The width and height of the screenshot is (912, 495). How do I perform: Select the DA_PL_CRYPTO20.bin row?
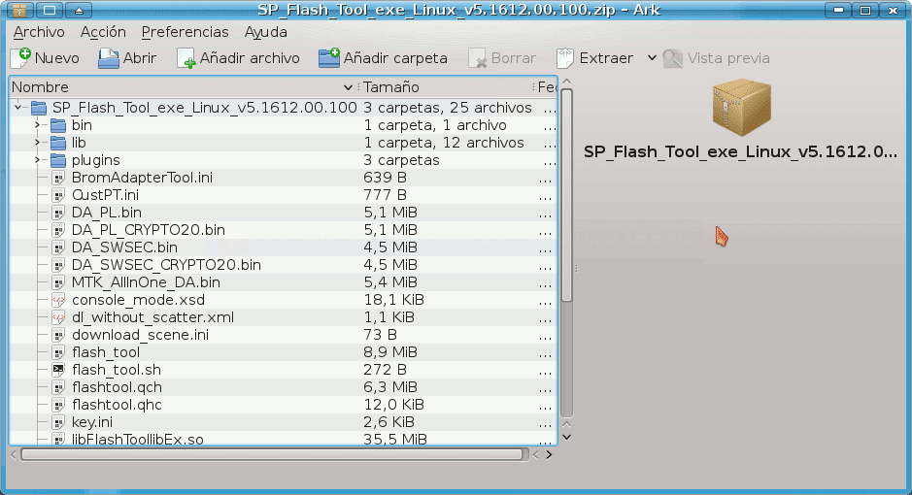[x=284, y=230]
